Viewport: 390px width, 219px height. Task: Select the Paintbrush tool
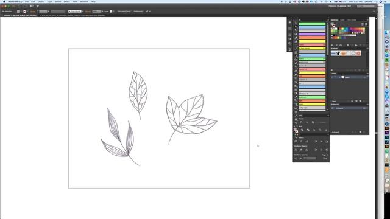[296, 56]
